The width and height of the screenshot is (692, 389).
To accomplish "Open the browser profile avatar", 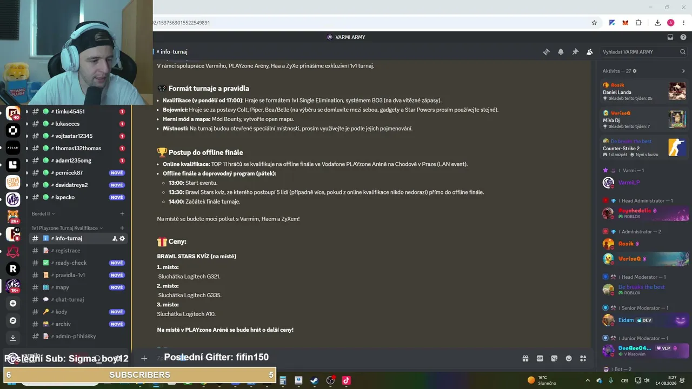I will [671, 23].
